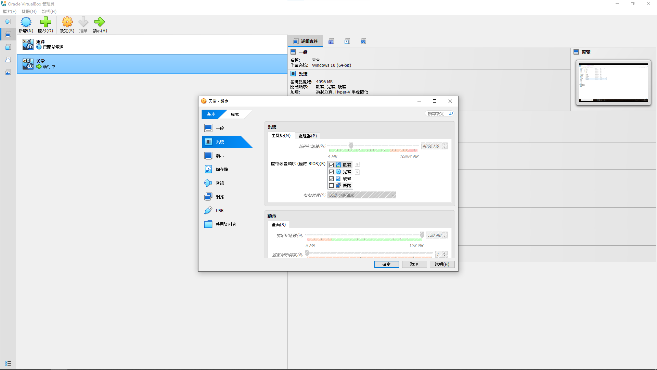This screenshot has height=370, width=657.
Task: Click the list icon at sidebar bottom
Action: coord(8,363)
